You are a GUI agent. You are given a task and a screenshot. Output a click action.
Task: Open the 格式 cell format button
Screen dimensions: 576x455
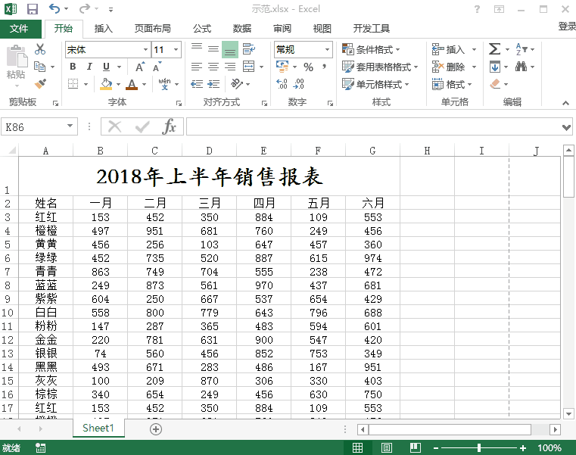click(452, 84)
